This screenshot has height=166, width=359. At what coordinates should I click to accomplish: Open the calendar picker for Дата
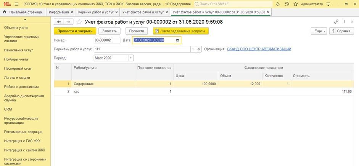(x=177, y=40)
